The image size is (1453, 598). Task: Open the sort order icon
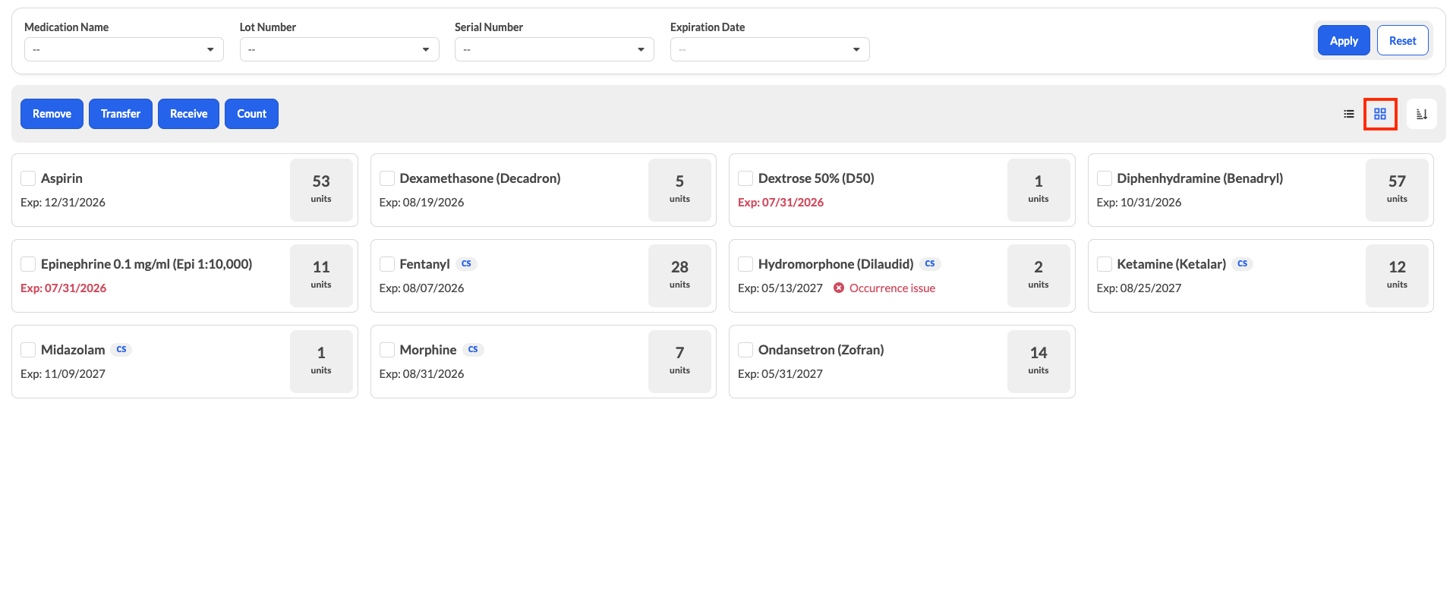1421,114
